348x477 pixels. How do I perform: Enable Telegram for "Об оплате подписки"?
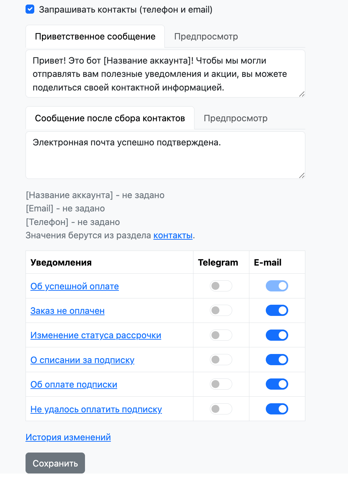coord(221,384)
